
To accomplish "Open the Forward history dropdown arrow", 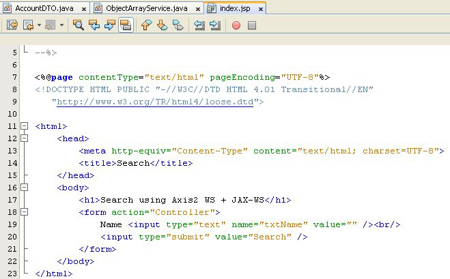I will (61, 25).
